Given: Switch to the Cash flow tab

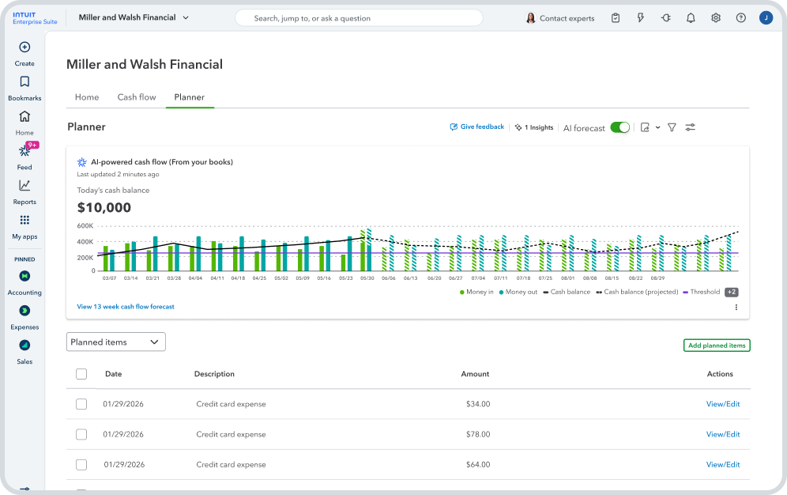Looking at the screenshot, I should [x=137, y=97].
